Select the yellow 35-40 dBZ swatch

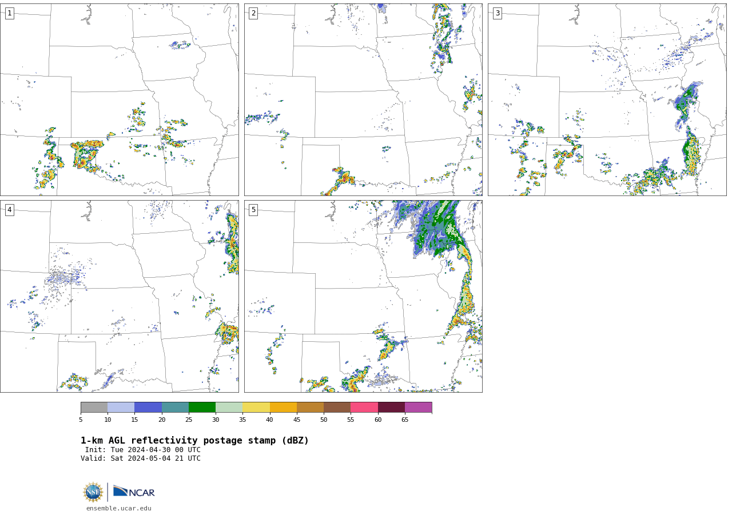coord(256,407)
